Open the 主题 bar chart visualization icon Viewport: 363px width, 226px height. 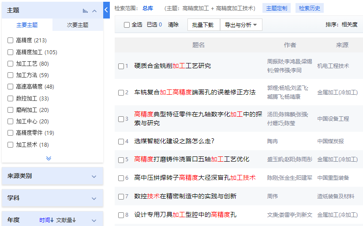[85, 11]
